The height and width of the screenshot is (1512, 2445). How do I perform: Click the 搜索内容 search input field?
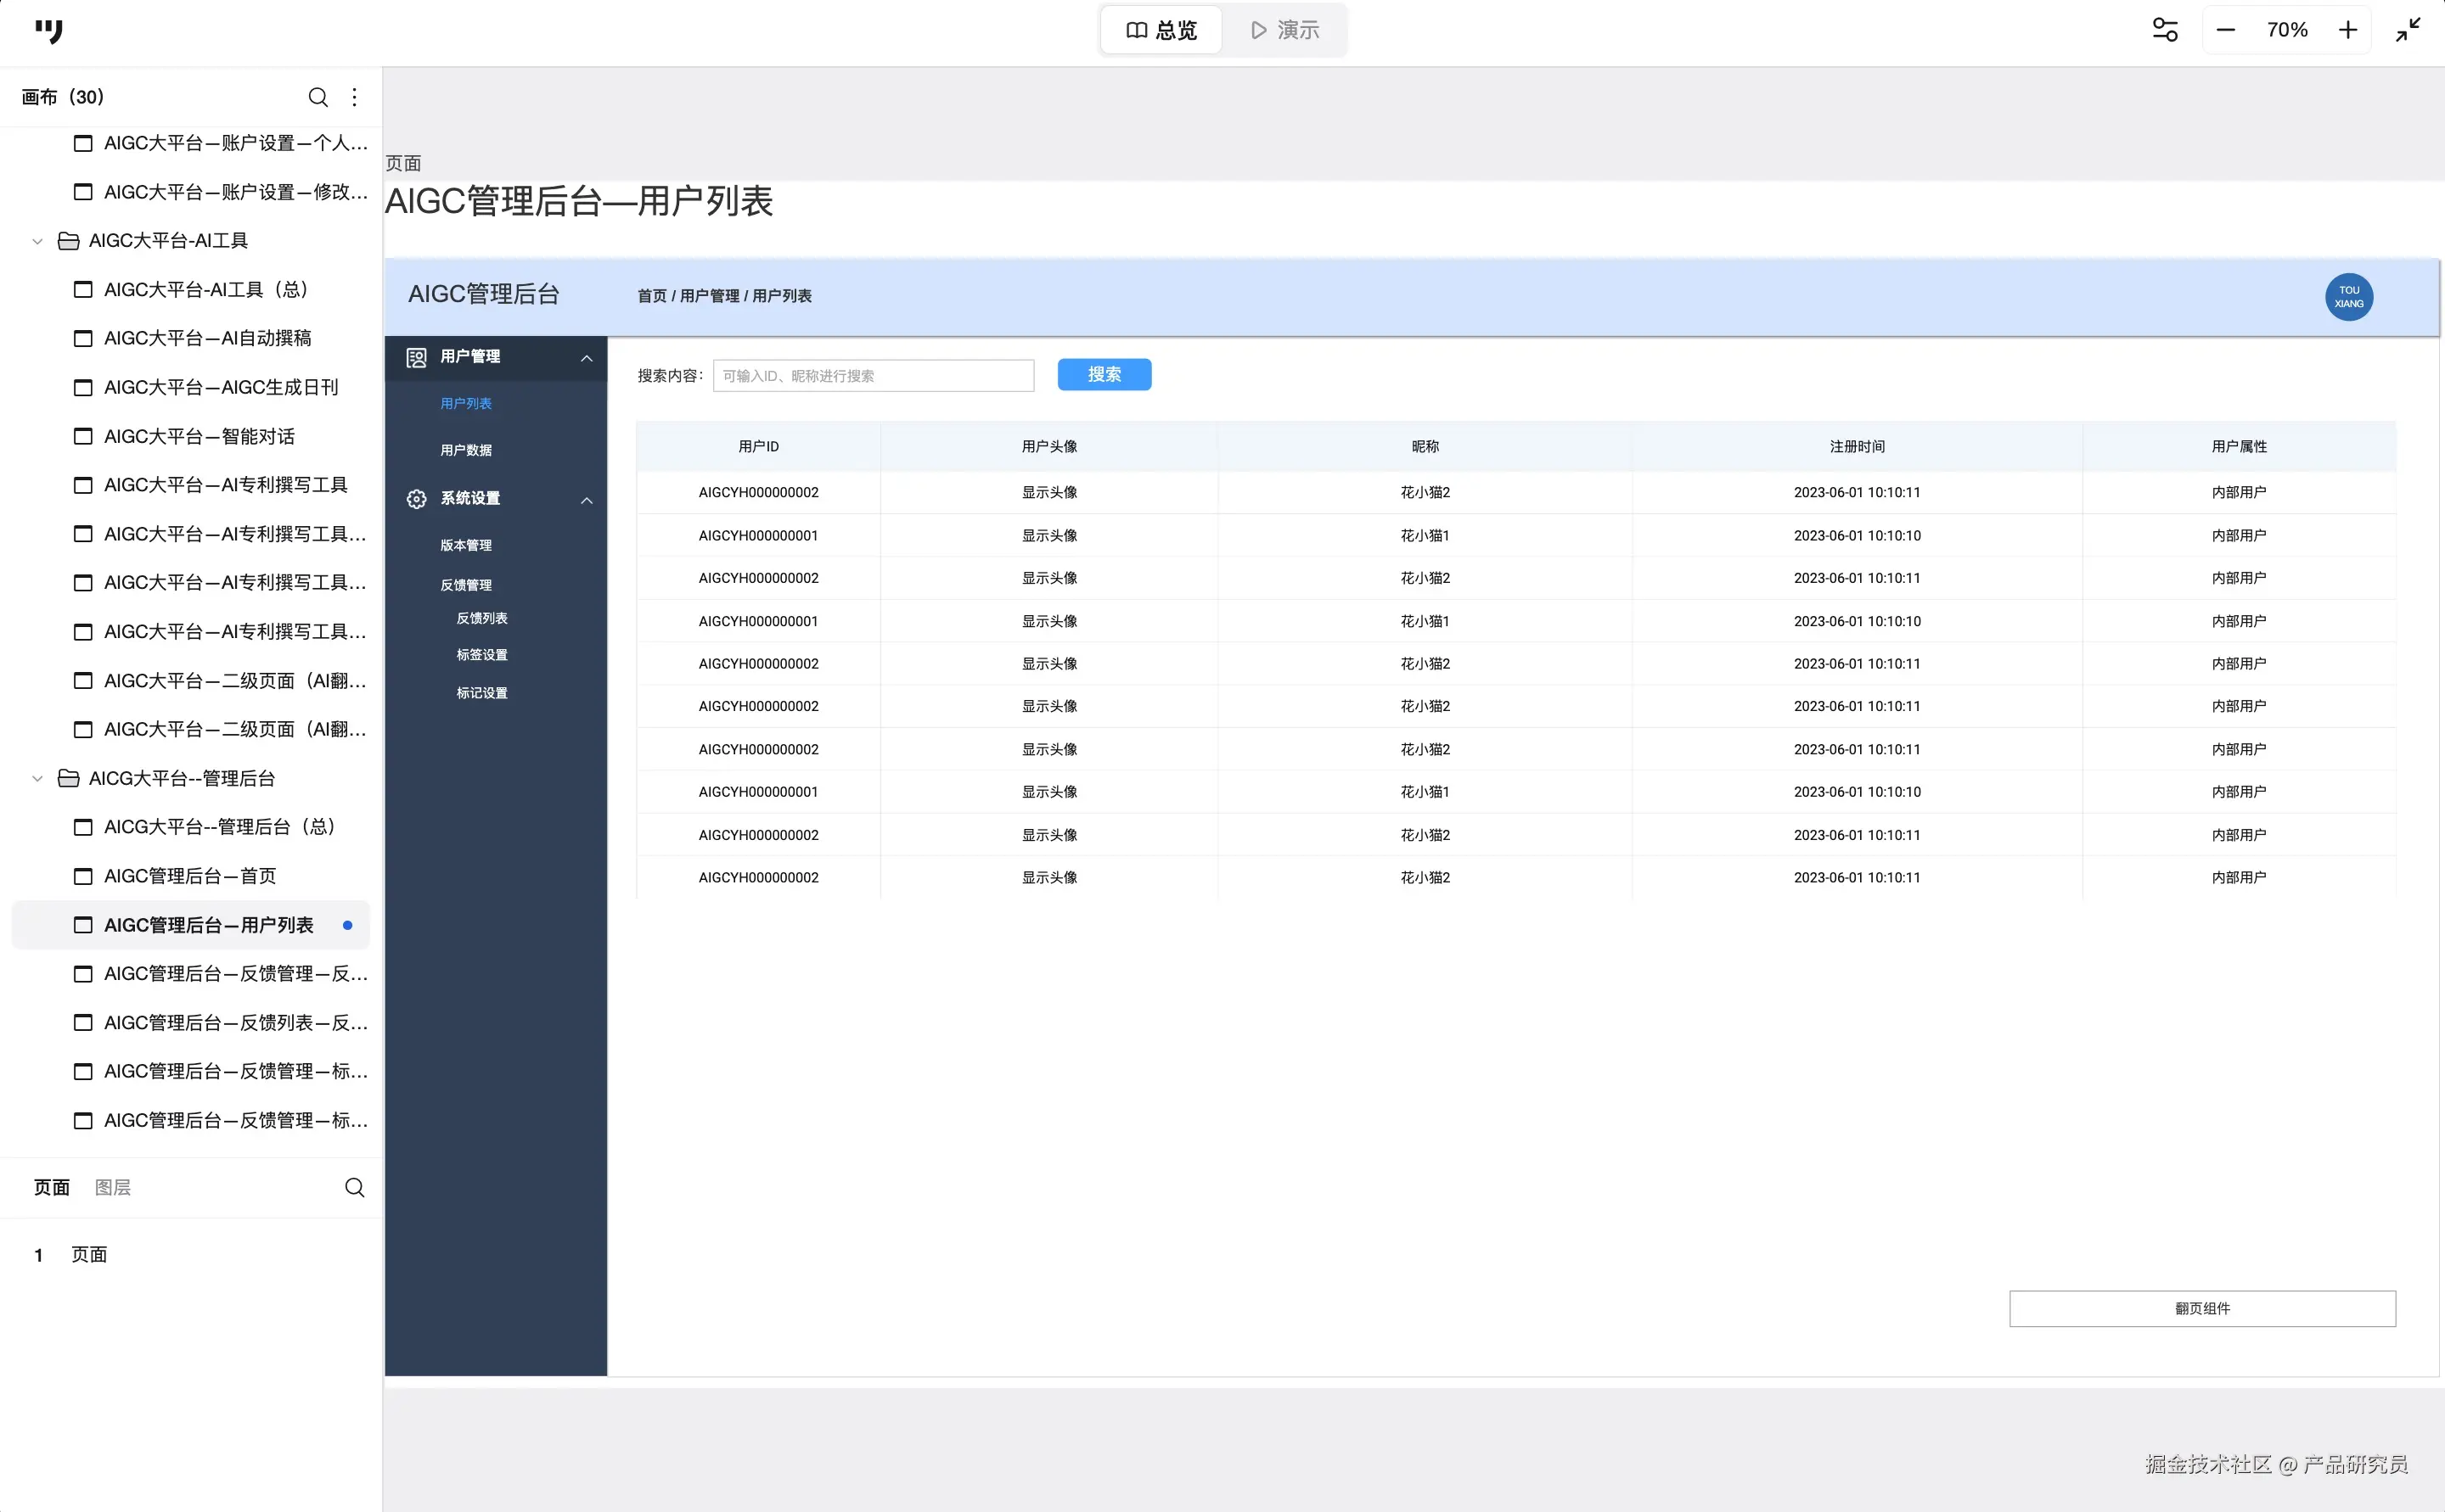873,376
